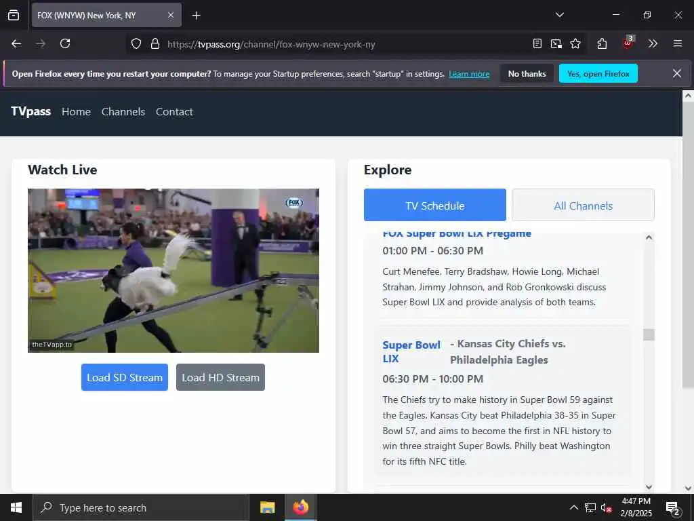Click the FOX Super Bowl LIX Pregame title
This screenshot has height=521, width=694.
pos(457,234)
